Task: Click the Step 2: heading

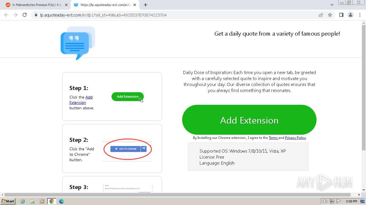Action: point(79,140)
